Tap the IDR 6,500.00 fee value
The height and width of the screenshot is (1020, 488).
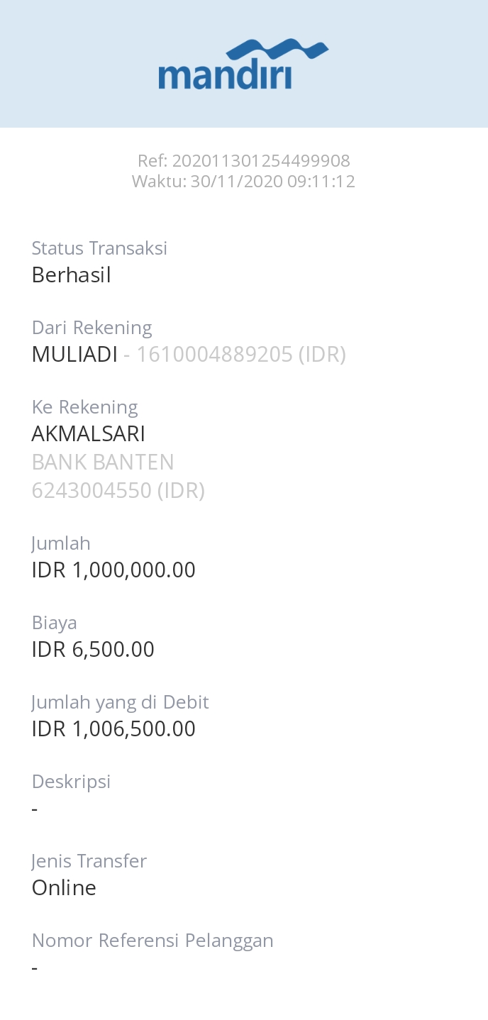pos(93,650)
